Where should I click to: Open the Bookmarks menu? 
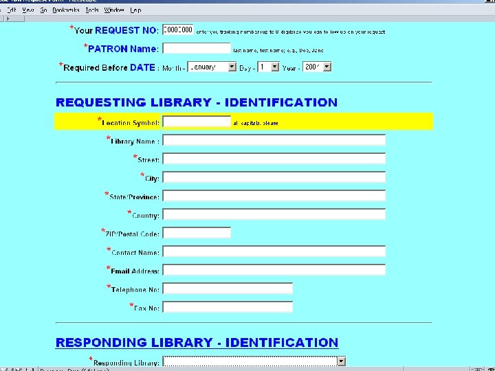pos(66,10)
